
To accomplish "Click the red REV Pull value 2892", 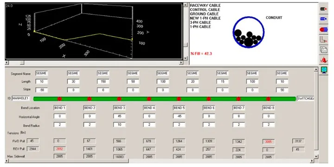I will [60, 149].
